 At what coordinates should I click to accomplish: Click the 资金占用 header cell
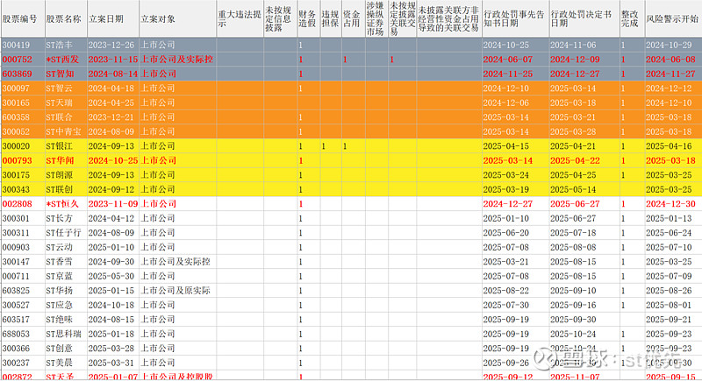352,18
